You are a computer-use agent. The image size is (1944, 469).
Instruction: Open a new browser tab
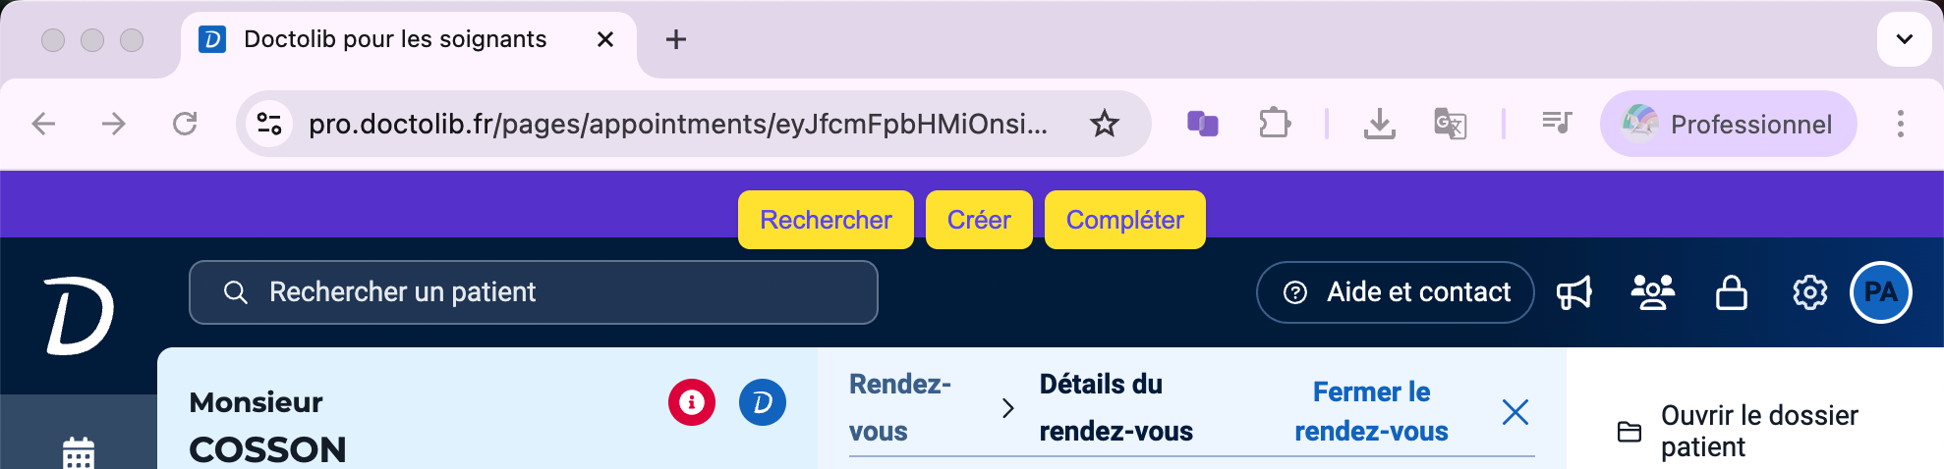[x=676, y=39]
